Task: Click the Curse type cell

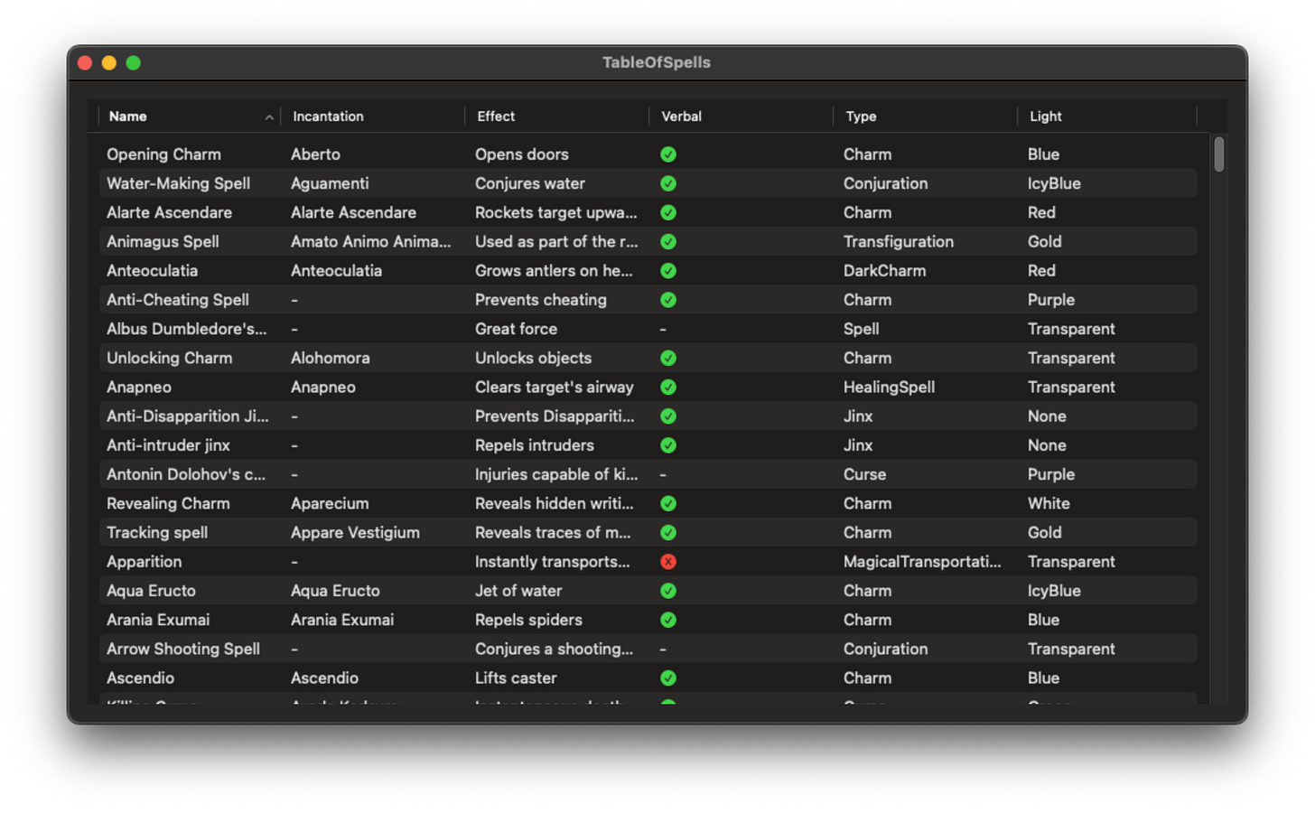Action: [865, 474]
